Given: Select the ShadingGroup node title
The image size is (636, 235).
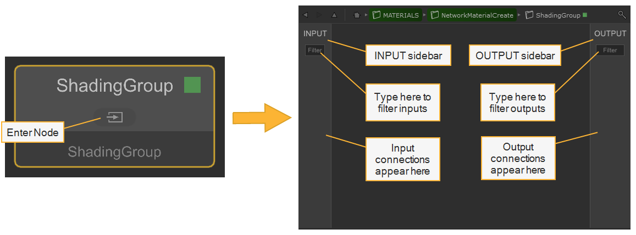Looking at the screenshot, I should pos(114,86).
